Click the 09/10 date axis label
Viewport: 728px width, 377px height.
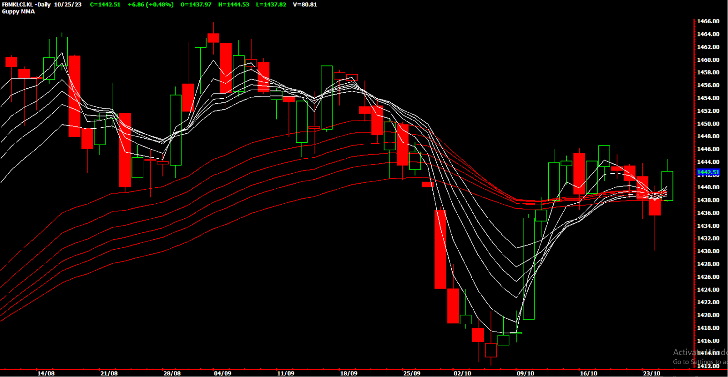pyautogui.click(x=526, y=373)
